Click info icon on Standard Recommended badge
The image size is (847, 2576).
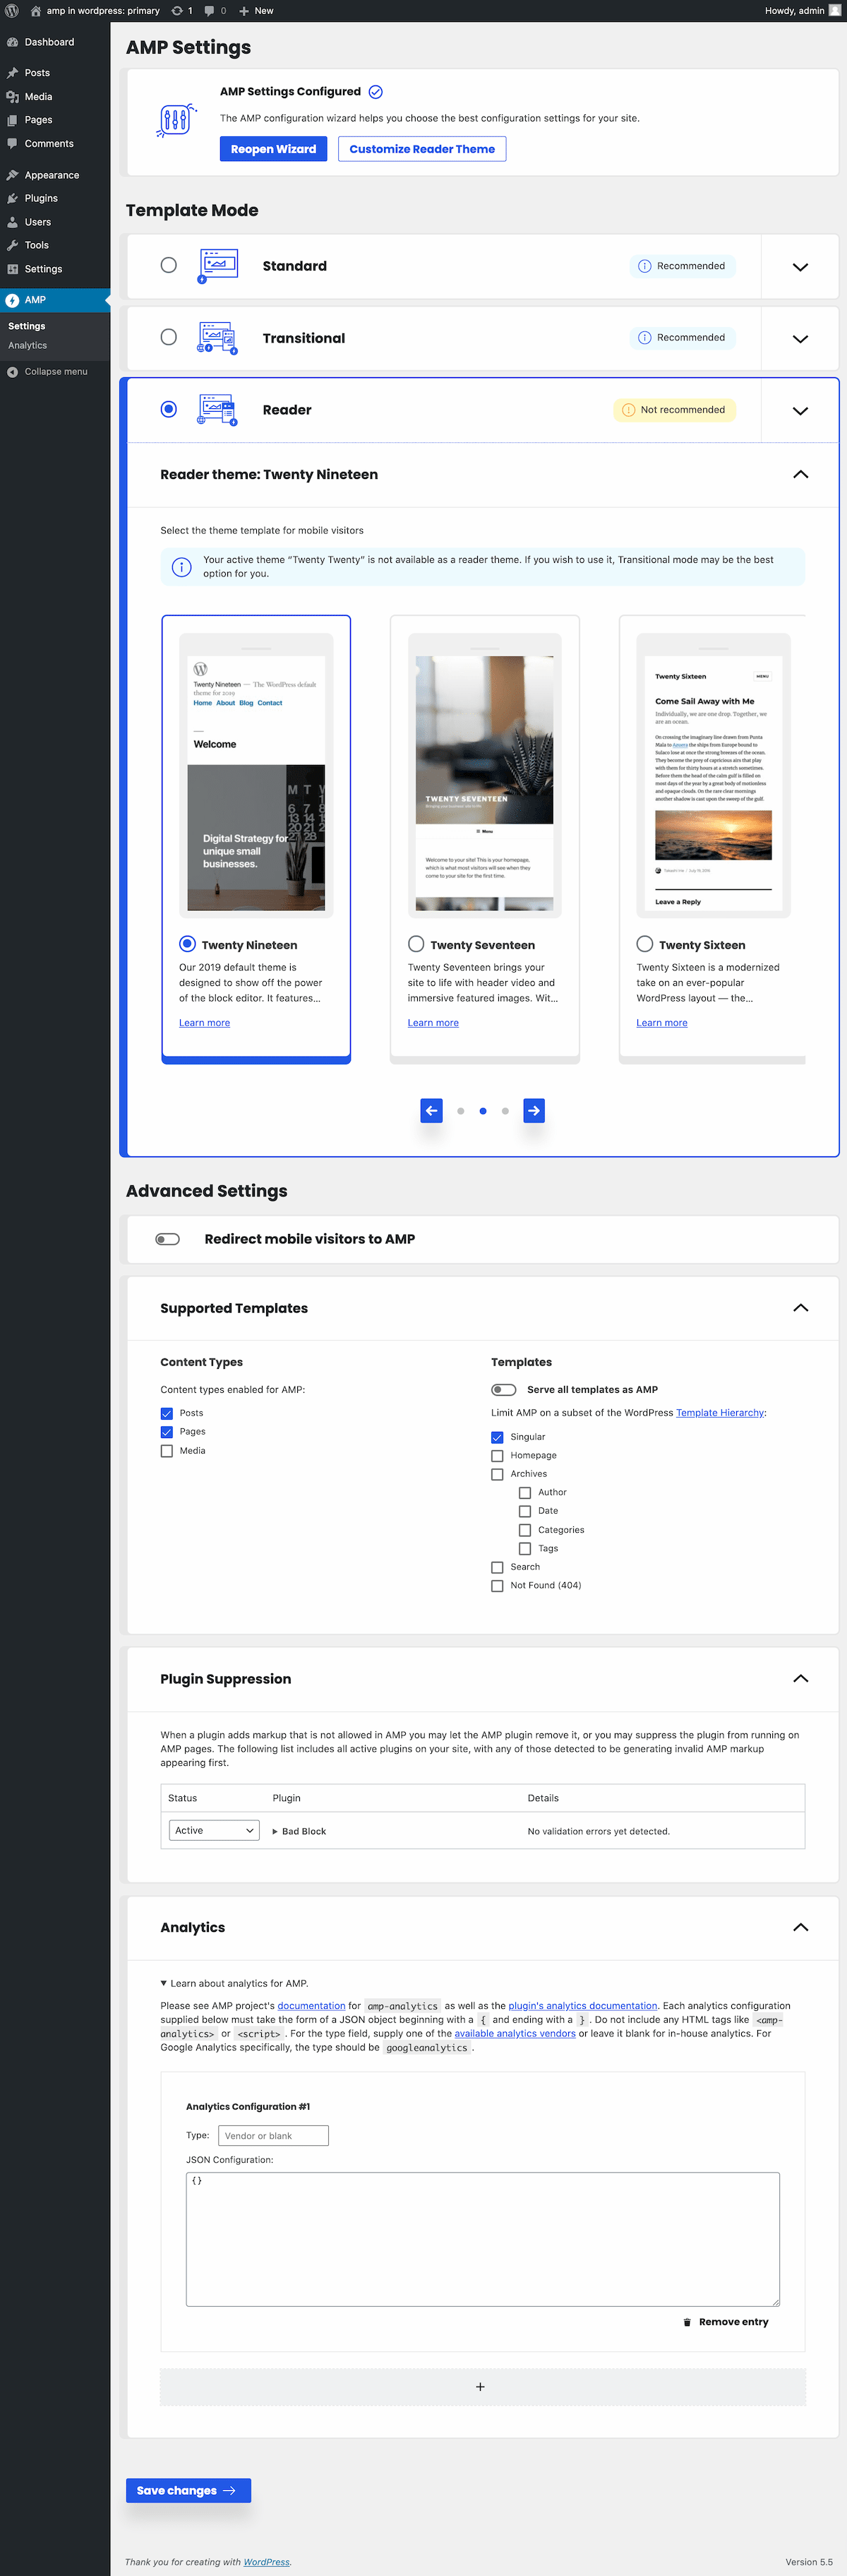click(x=644, y=266)
